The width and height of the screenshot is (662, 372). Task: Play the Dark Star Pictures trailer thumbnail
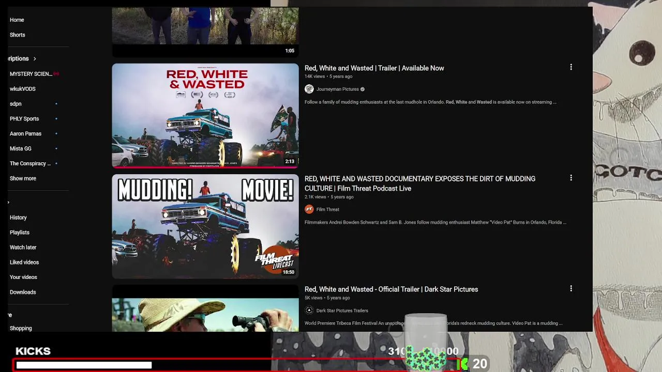[205, 308]
